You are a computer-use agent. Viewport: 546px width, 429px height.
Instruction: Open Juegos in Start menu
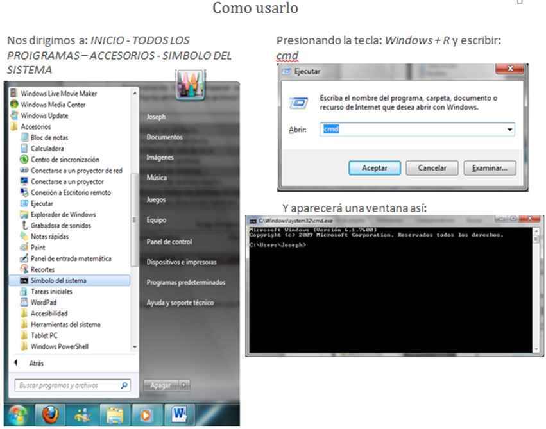tap(156, 199)
